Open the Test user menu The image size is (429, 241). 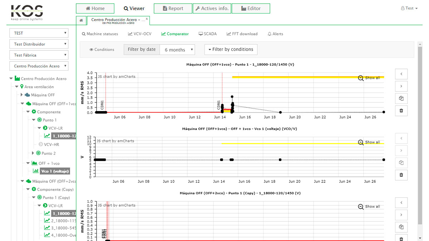pyautogui.click(x=409, y=8)
